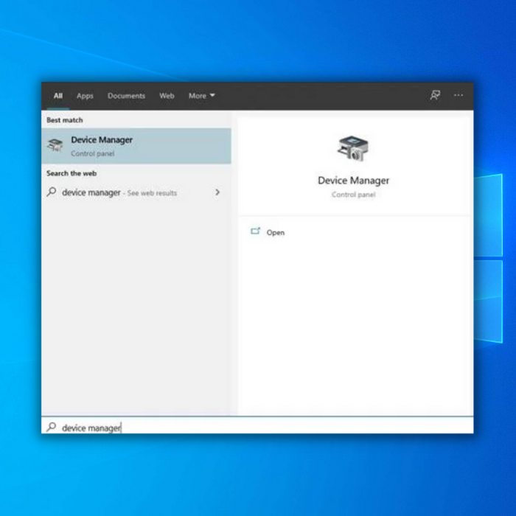Open the feedback icon in search header
The width and height of the screenshot is (516, 516).
click(x=435, y=95)
